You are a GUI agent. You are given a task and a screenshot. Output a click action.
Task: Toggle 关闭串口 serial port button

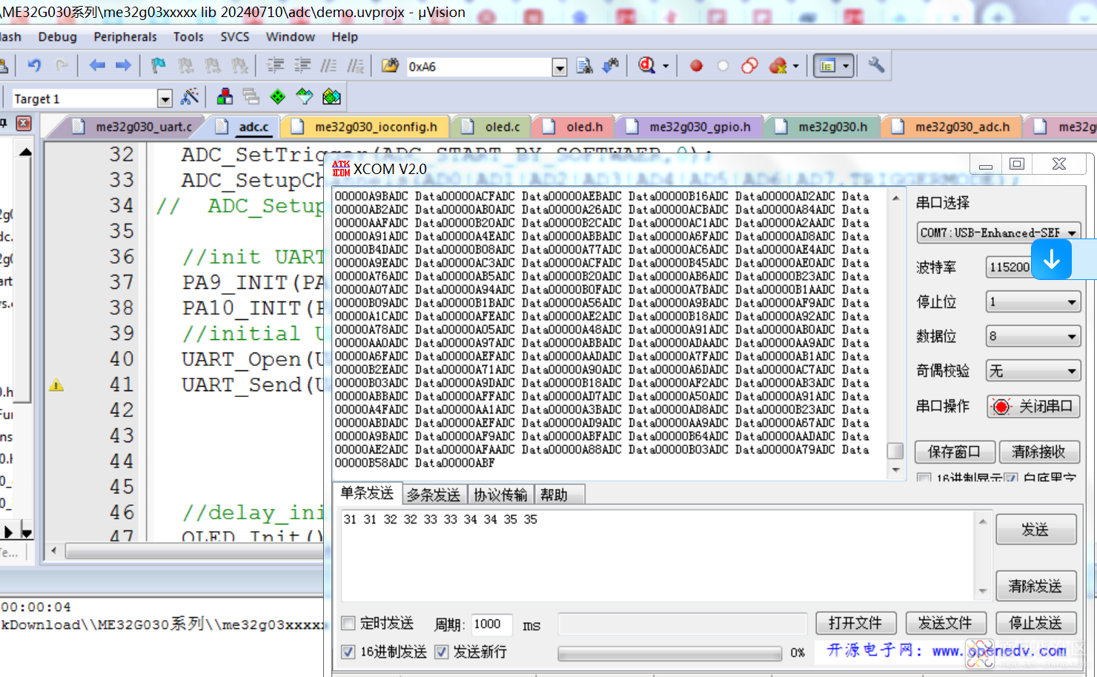pos(1033,407)
